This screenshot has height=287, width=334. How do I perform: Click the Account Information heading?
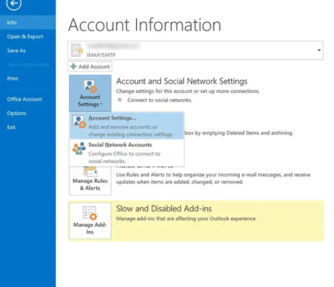point(144,25)
